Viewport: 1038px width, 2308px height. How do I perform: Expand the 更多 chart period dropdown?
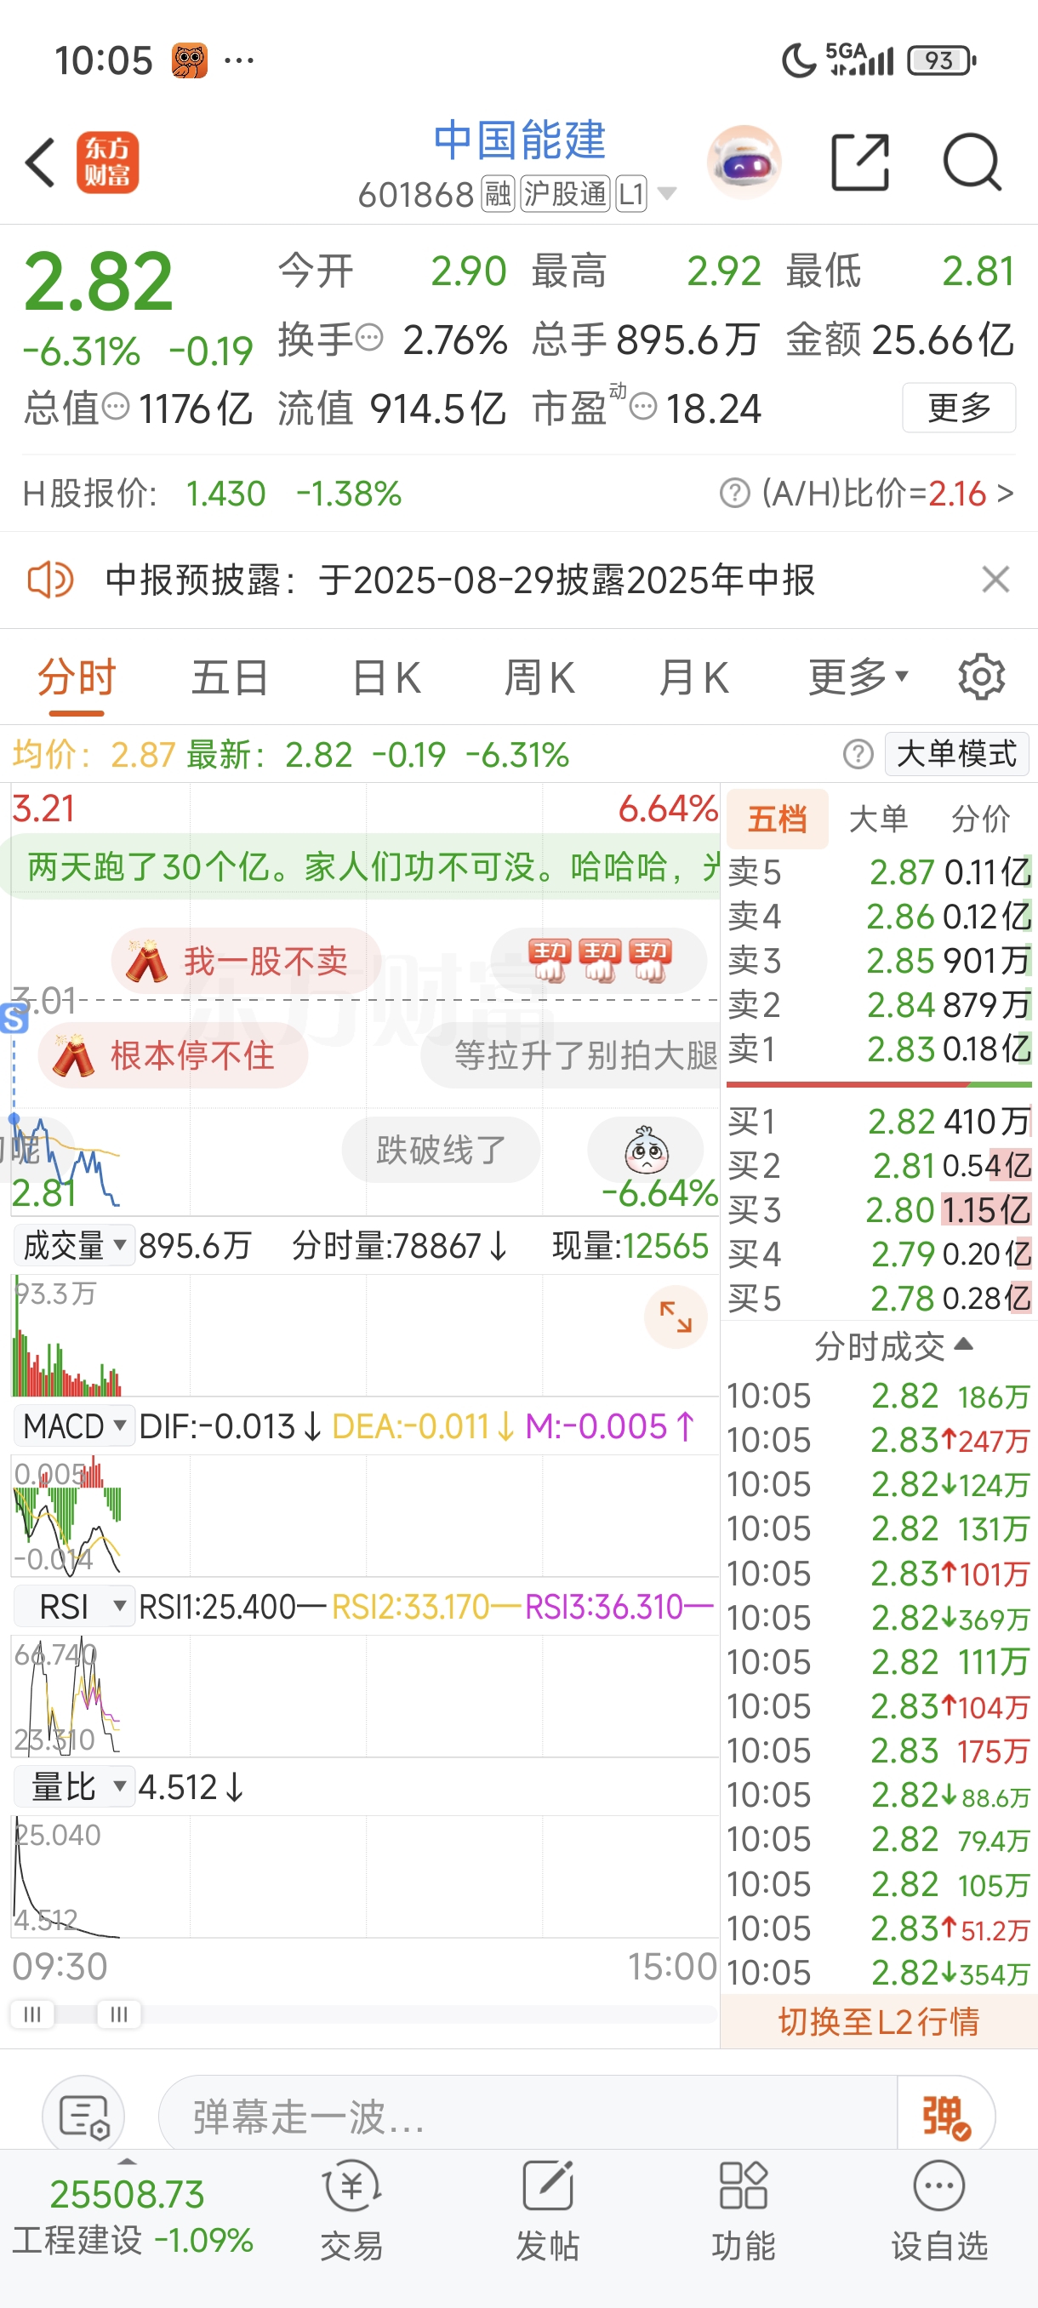click(x=858, y=677)
